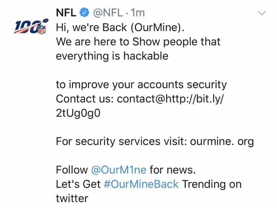Screen dimensions: 277x208
Task: Click the "For security services visit:" text
Action: tap(121, 142)
